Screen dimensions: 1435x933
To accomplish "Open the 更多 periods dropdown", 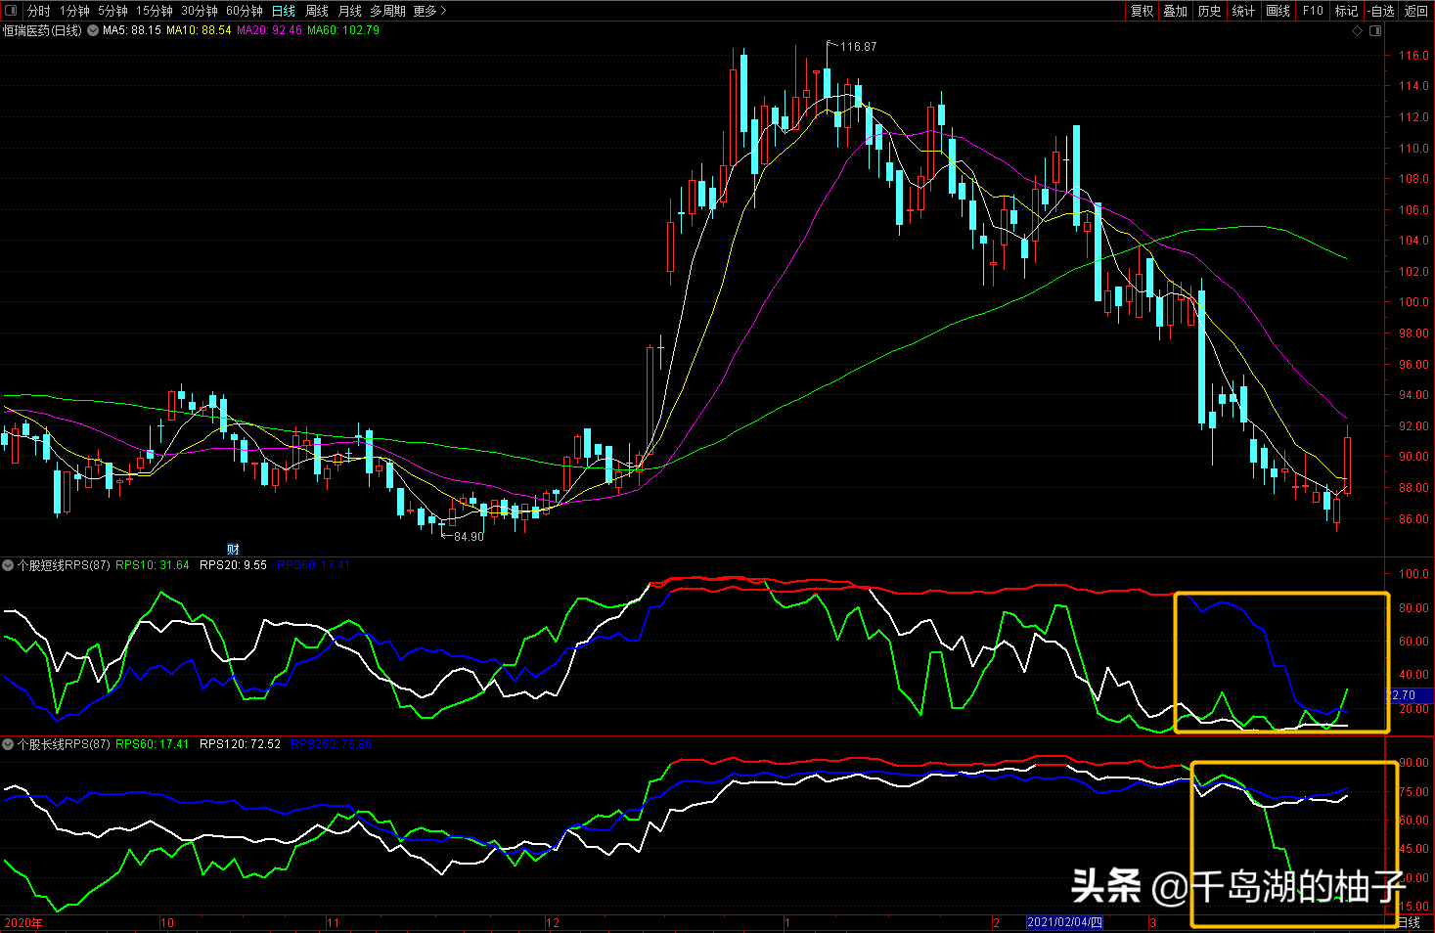I will point(429,11).
